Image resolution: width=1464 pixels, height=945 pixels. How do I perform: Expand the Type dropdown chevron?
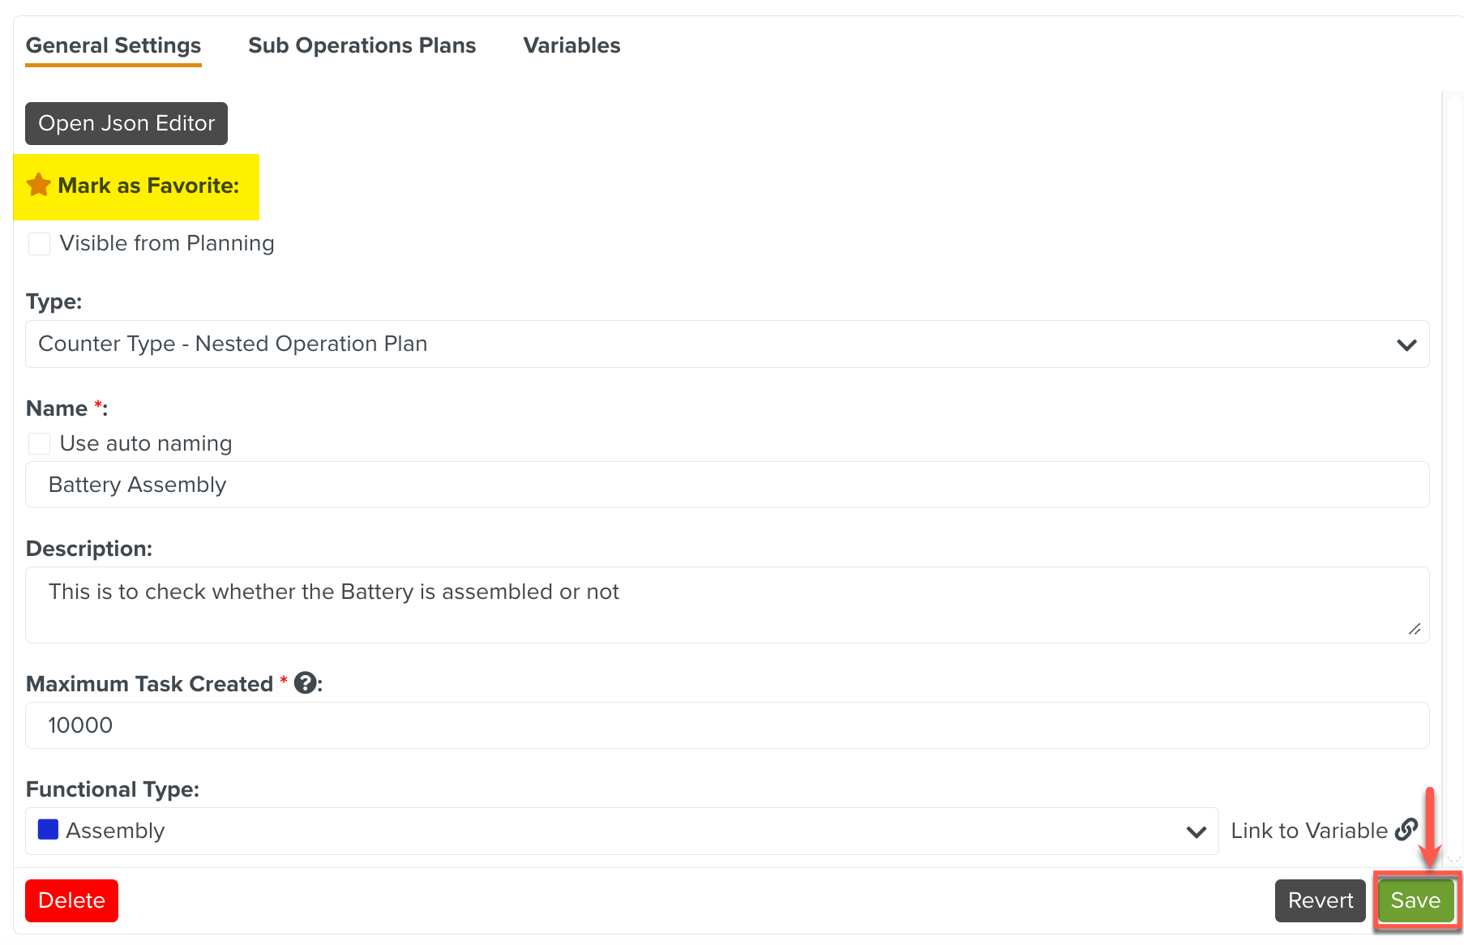point(1406,344)
